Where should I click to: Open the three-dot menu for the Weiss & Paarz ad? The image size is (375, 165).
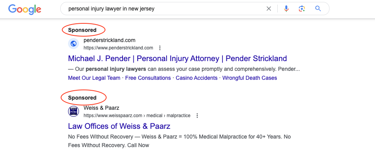(197, 116)
